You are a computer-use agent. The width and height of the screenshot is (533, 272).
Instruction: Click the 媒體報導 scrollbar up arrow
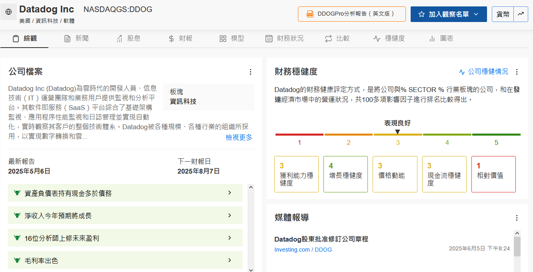[x=517, y=233]
